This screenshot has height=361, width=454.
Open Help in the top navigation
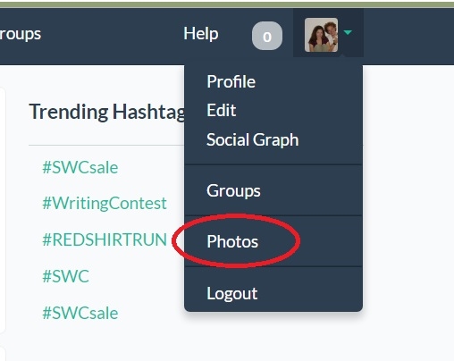pyautogui.click(x=201, y=34)
